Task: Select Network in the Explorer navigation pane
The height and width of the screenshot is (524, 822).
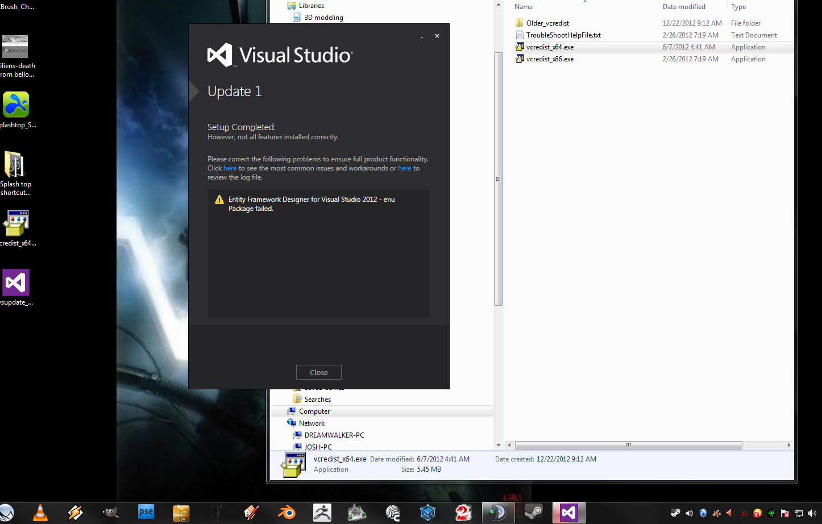Action: (312, 423)
